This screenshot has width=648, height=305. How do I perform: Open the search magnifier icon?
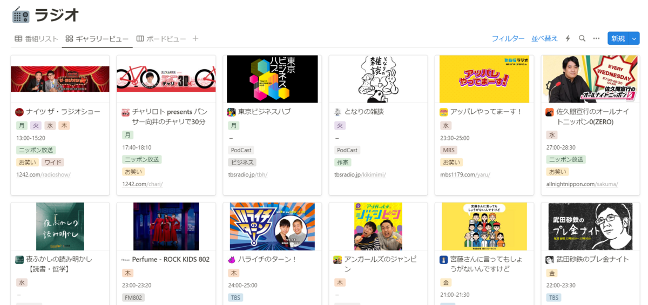point(582,38)
